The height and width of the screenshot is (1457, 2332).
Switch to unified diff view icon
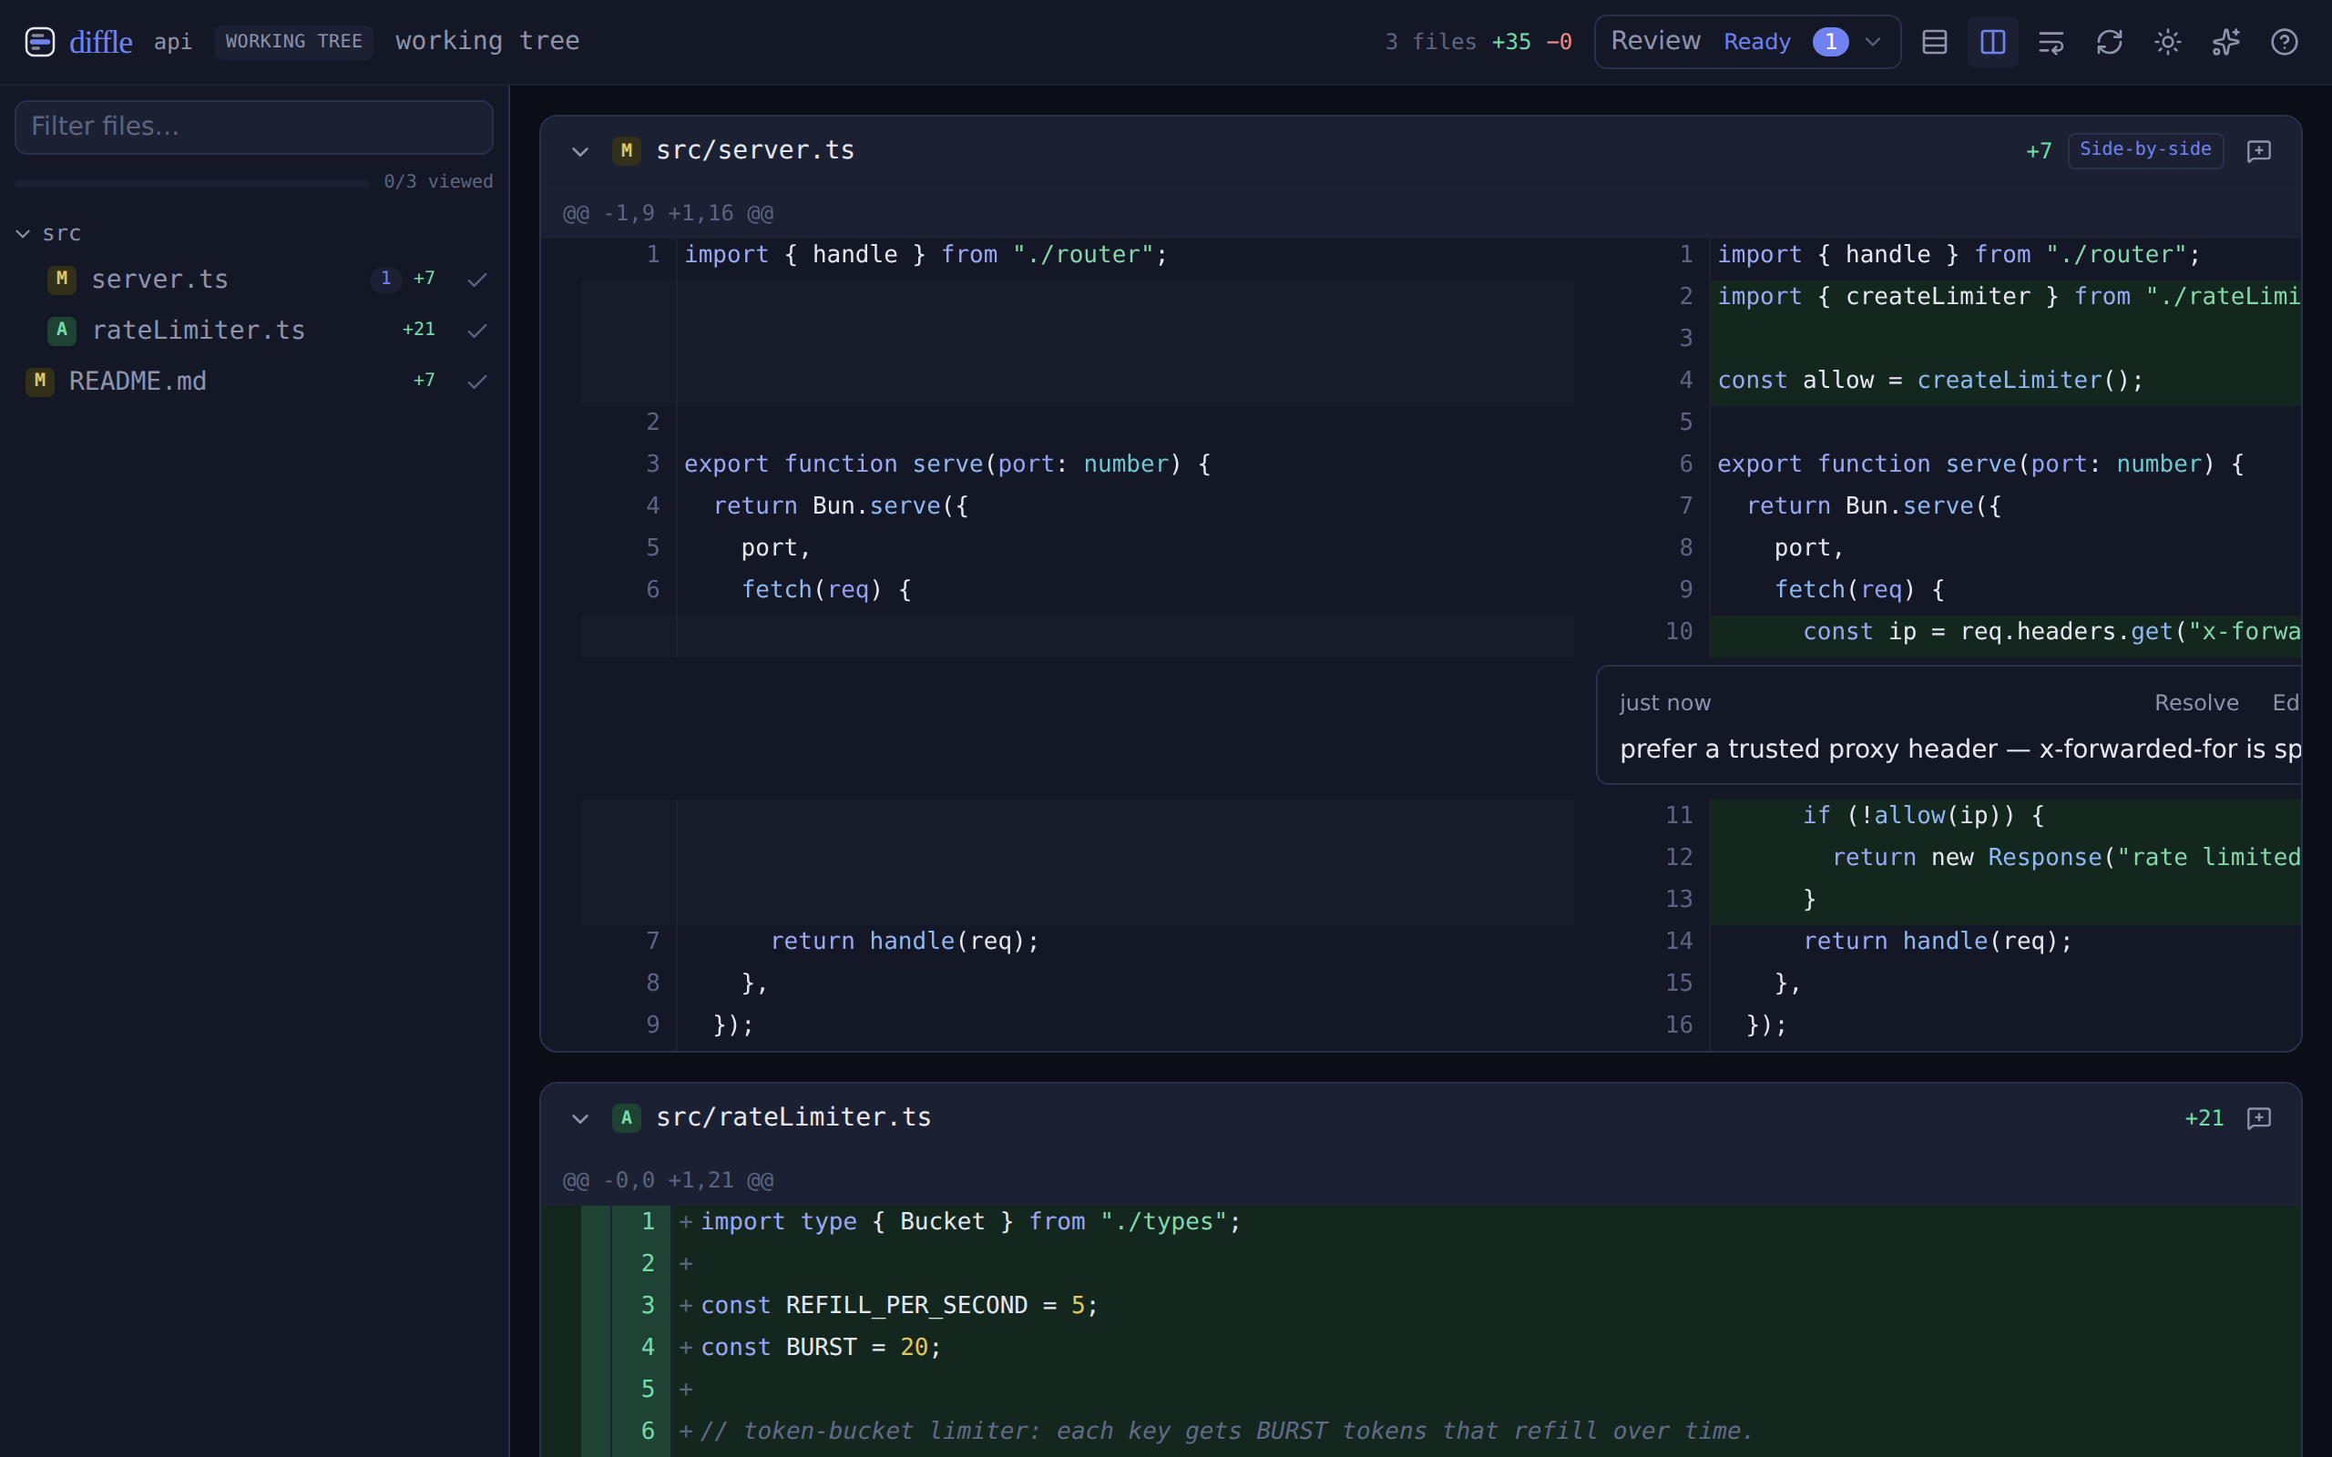(x=1934, y=42)
